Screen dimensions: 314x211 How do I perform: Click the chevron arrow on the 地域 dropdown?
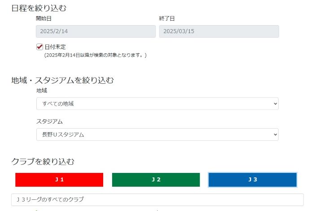tap(275, 103)
